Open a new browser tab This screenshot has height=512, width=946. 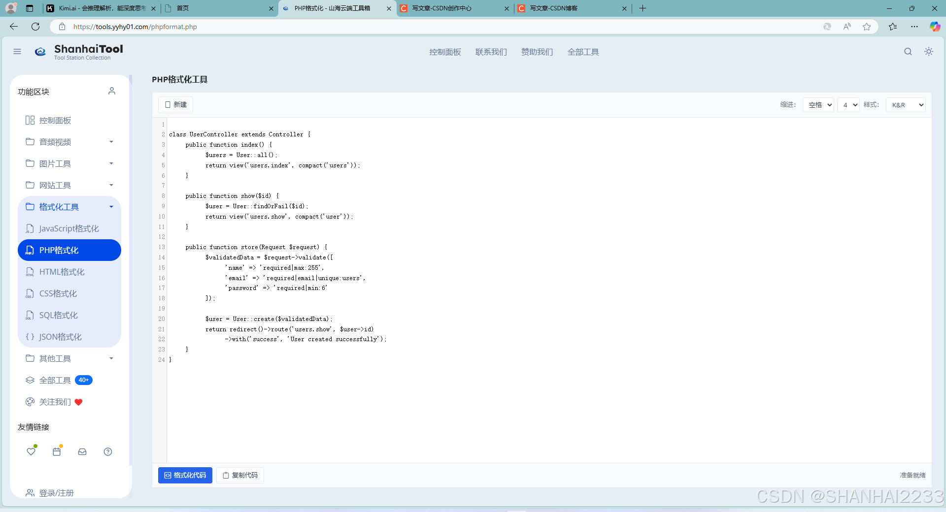[x=642, y=8]
